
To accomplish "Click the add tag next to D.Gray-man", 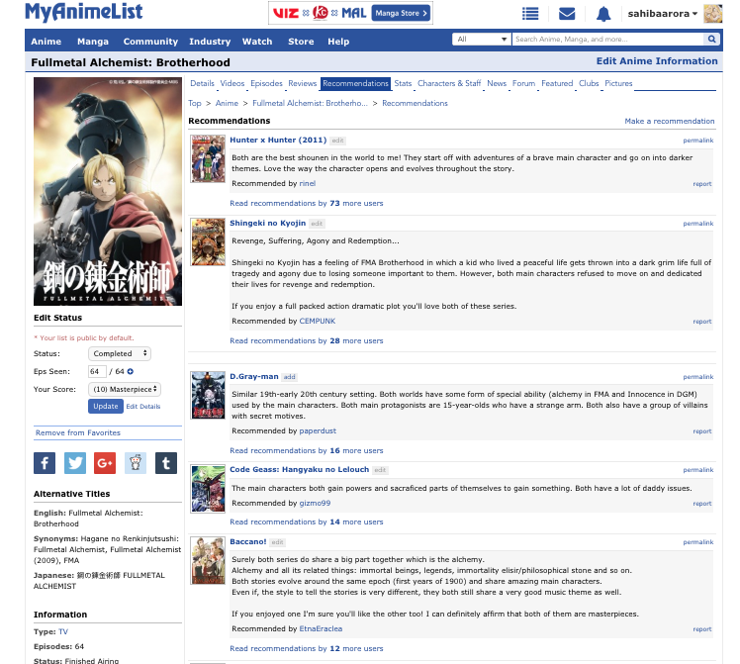I will [x=289, y=377].
